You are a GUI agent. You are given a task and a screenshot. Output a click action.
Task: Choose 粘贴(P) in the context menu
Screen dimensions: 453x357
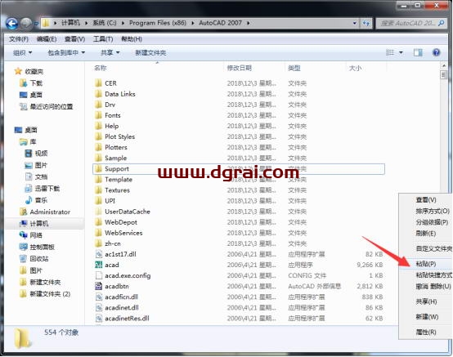click(x=425, y=264)
